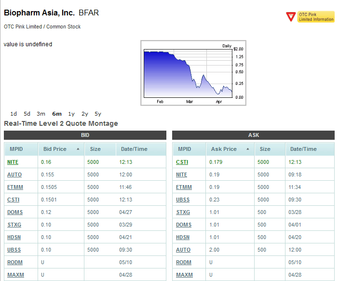The width and height of the screenshot is (339, 281).
Task: Sort bids by Bid Price arrow
Action: click(x=78, y=149)
